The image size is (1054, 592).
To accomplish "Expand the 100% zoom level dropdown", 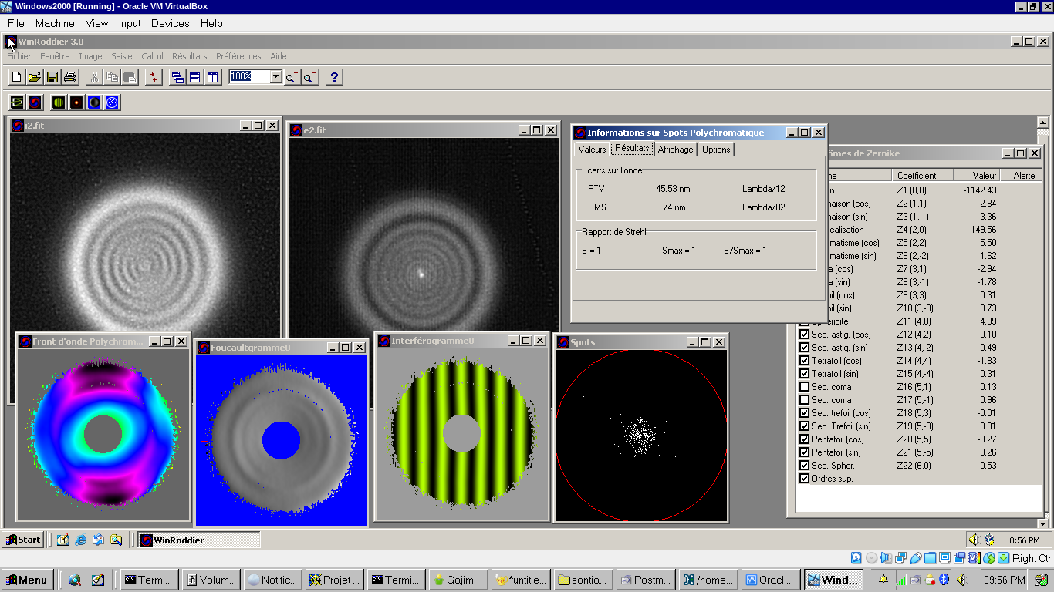I will pyautogui.click(x=275, y=77).
